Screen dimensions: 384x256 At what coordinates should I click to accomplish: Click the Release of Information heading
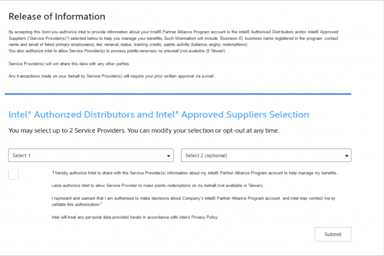point(57,16)
